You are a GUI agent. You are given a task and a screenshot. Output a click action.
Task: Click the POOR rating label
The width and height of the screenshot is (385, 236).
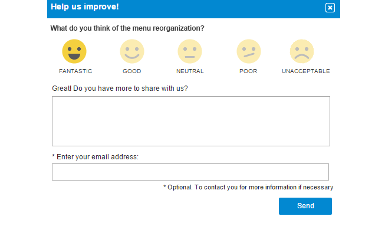pos(248,71)
